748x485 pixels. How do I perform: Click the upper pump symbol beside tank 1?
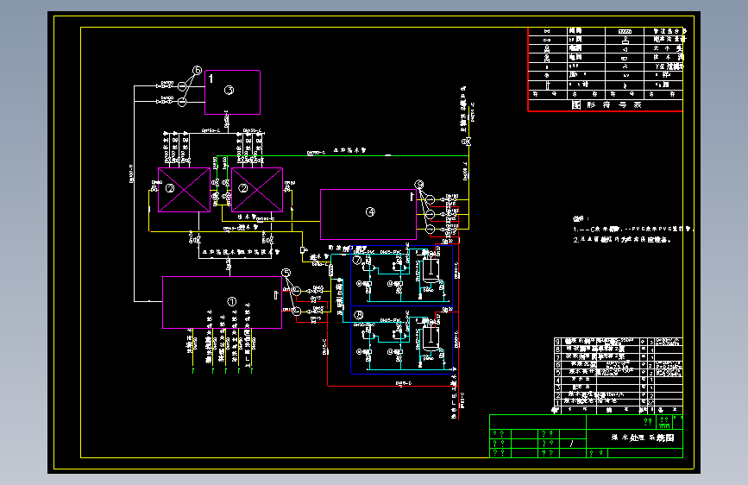coord(297,291)
